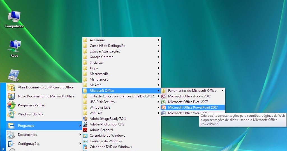Expand the Curso HJ de Datilografia arrow
The height and width of the screenshot is (151, 287).
tap(159, 46)
